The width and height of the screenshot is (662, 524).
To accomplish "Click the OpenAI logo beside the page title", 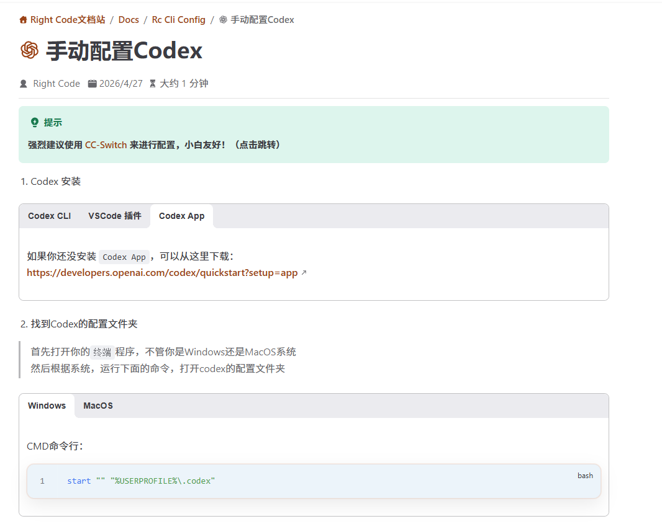I will click(x=29, y=50).
